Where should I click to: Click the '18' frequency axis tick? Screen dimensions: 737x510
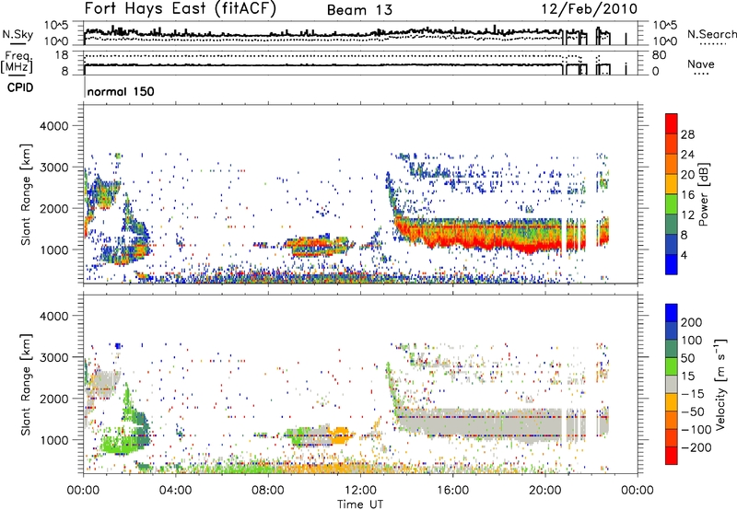tap(62, 55)
